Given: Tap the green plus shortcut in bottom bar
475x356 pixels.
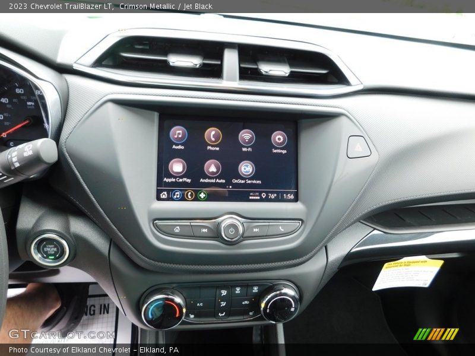Looking at the screenshot, I should [202, 195].
